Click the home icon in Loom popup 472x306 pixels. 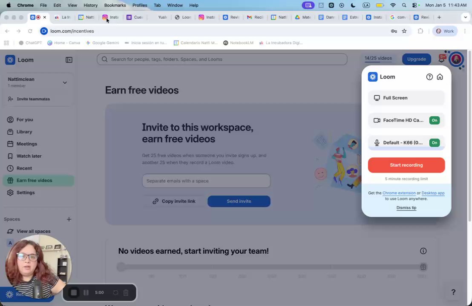pyautogui.click(x=440, y=77)
